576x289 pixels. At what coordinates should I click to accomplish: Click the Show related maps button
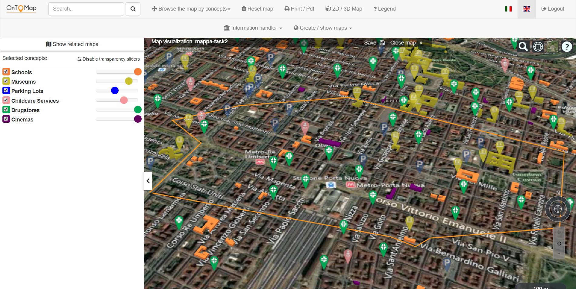pos(72,44)
